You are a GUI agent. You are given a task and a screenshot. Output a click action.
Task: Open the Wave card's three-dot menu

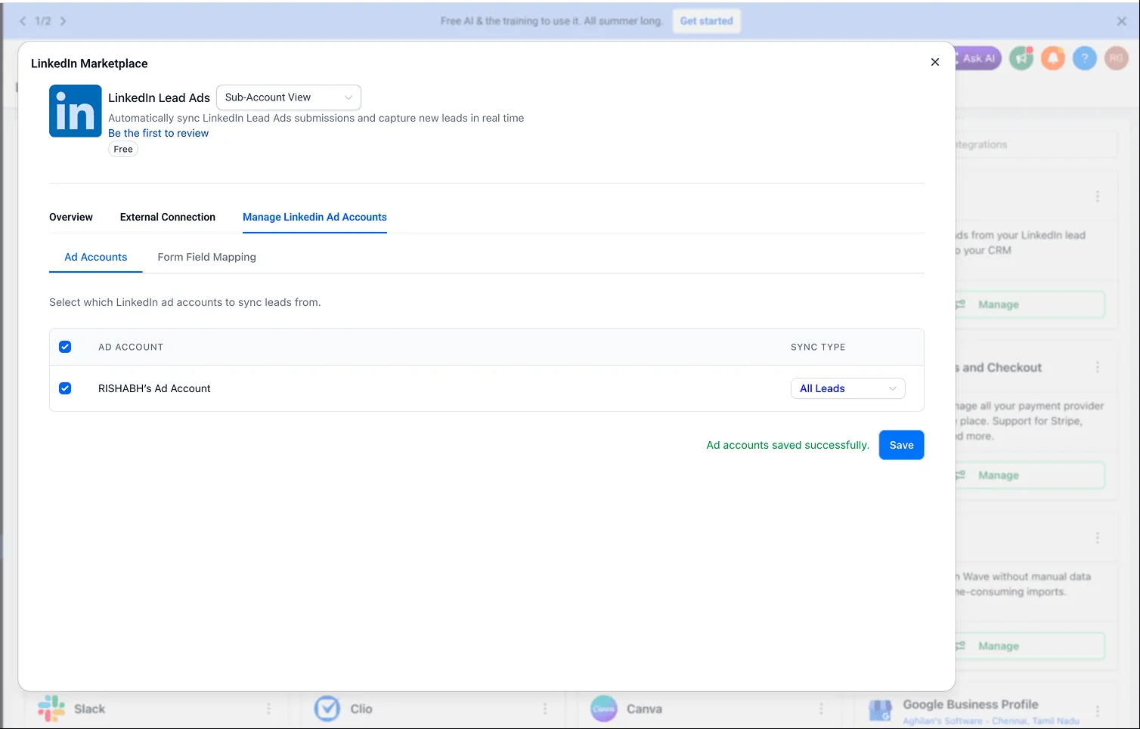tap(1098, 538)
